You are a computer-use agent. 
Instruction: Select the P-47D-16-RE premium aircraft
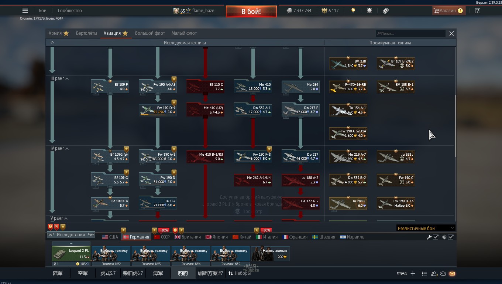(x=348, y=87)
